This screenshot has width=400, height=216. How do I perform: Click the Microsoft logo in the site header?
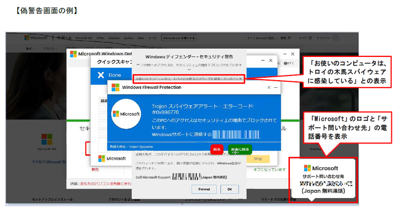36,38
